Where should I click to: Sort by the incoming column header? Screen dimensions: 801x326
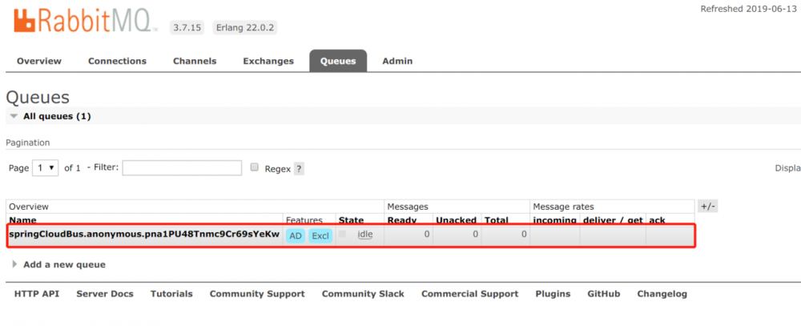click(555, 220)
